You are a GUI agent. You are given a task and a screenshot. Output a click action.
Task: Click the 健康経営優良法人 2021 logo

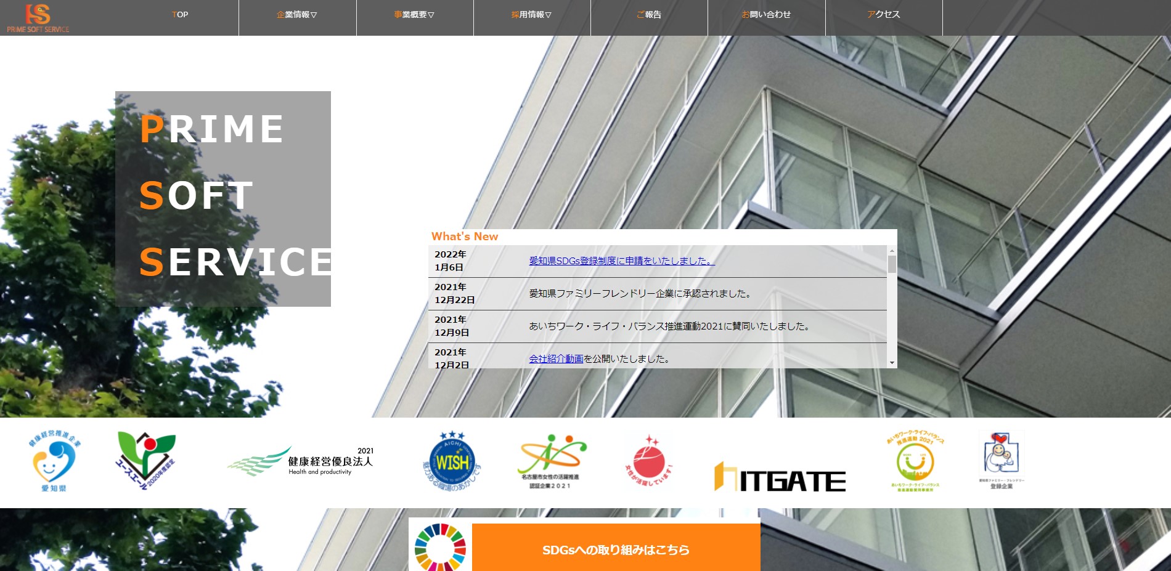click(301, 461)
